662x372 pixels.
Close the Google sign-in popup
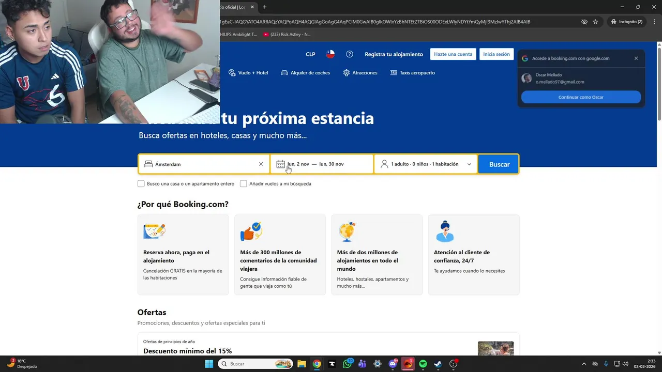(636, 58)
